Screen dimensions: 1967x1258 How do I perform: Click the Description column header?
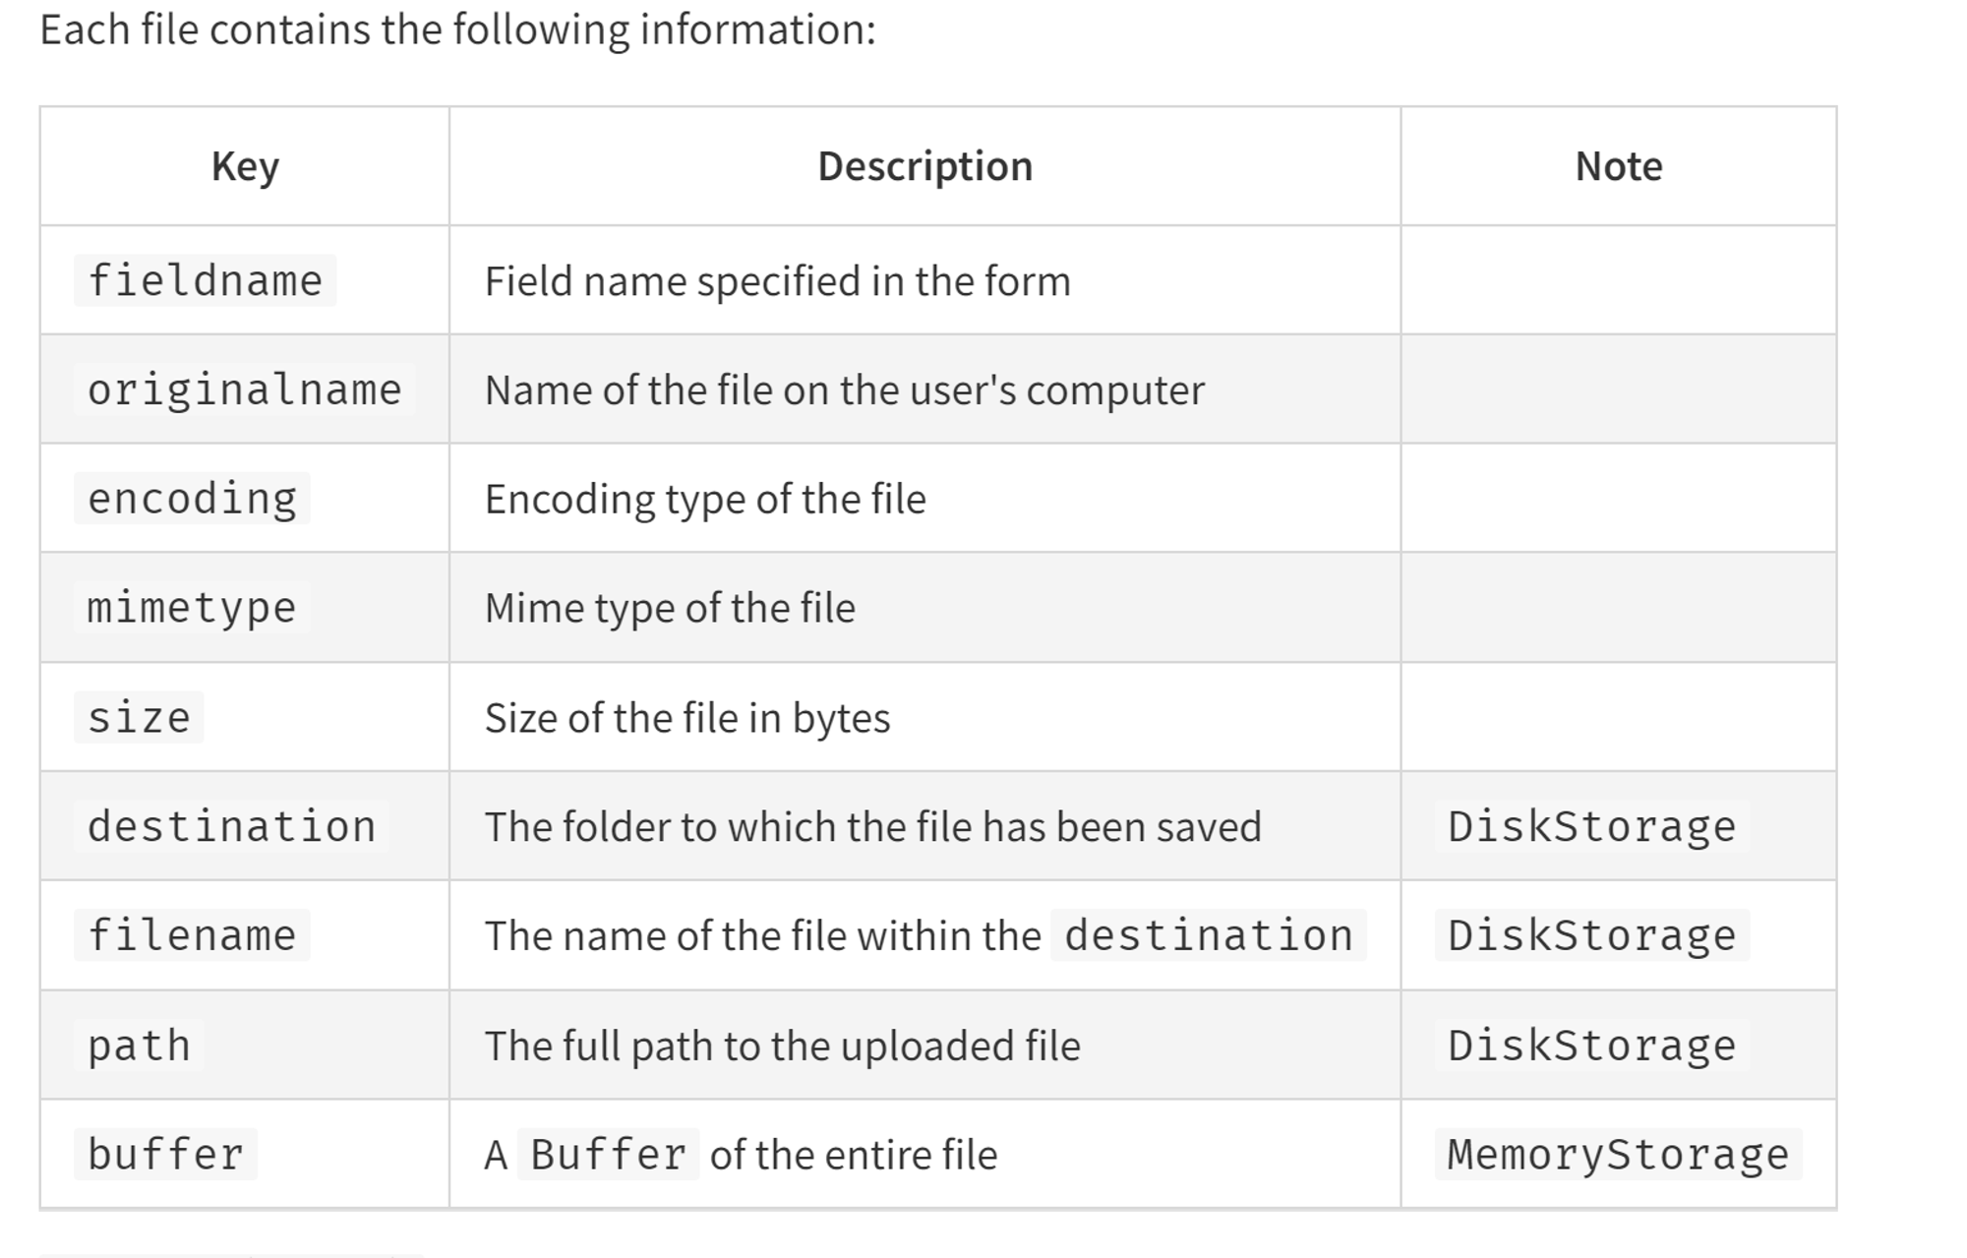pos(924,166)
